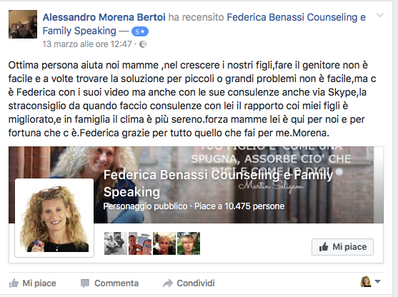Image resolution: width=398 pixels, height=297 pixels.
Task: Click the thumbs-up icon on post actions
Action: tap(14, 283)
